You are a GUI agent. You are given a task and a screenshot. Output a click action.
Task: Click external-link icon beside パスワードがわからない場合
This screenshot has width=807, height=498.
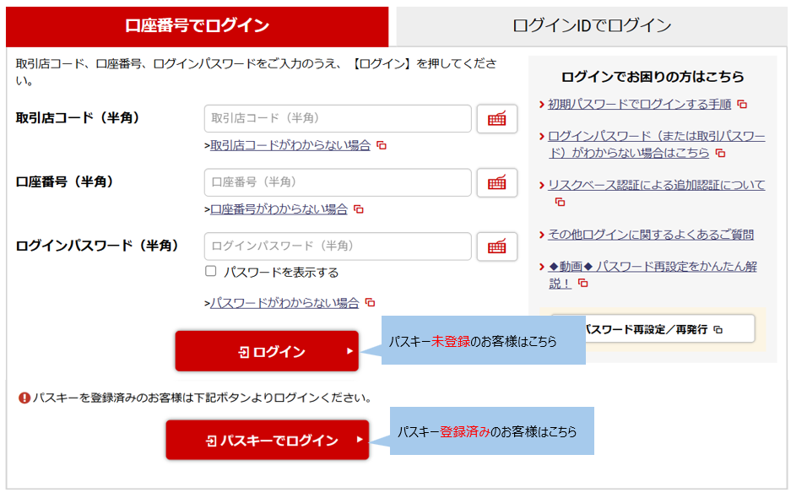coord(370,303)
